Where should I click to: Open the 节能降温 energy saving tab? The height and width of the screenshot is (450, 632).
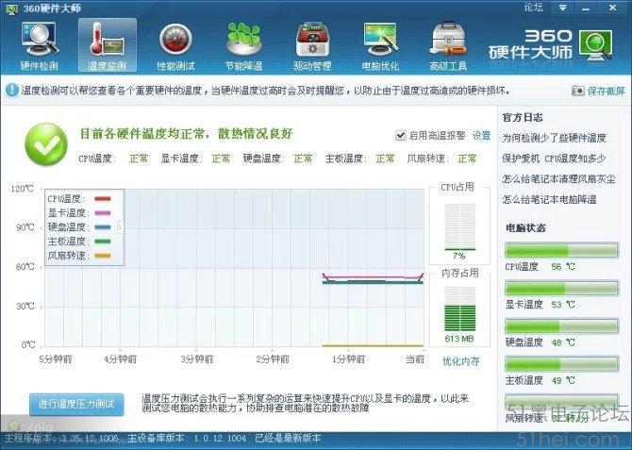coord(243,46)
